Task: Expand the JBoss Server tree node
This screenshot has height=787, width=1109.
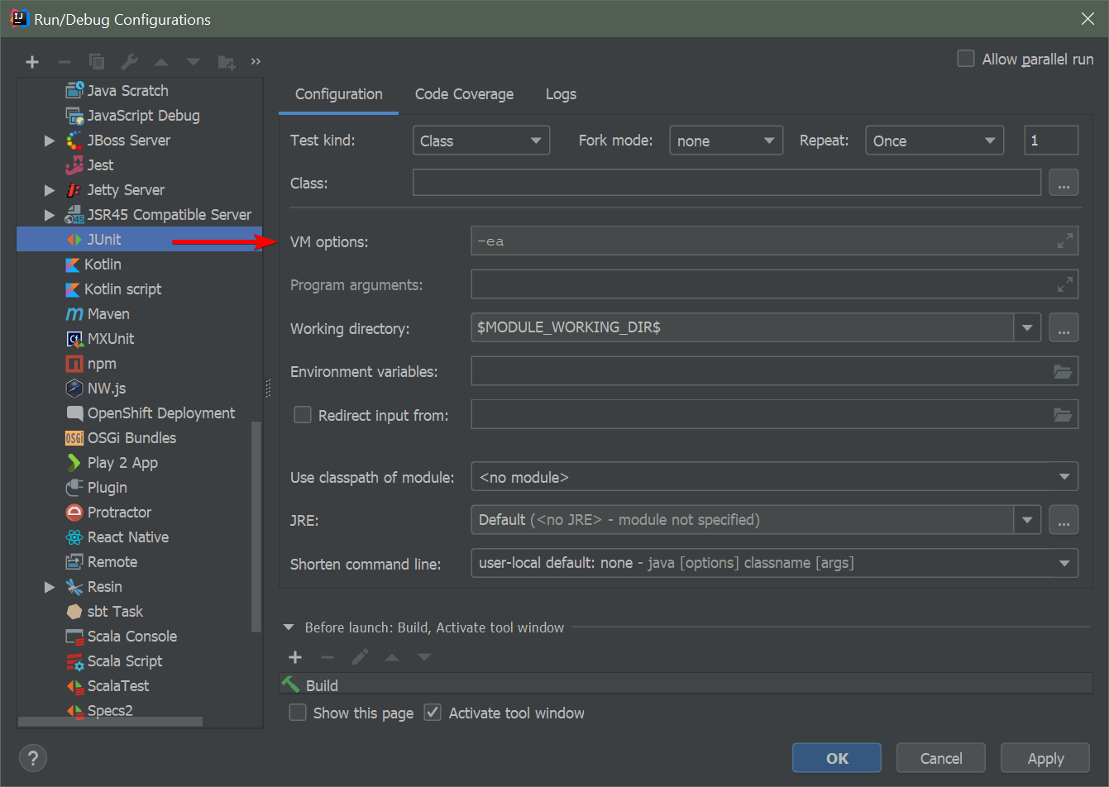Action: pyautogui.click(x=50, y=141)
